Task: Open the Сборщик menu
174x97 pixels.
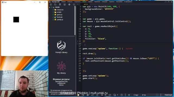Action: [104, 2]
